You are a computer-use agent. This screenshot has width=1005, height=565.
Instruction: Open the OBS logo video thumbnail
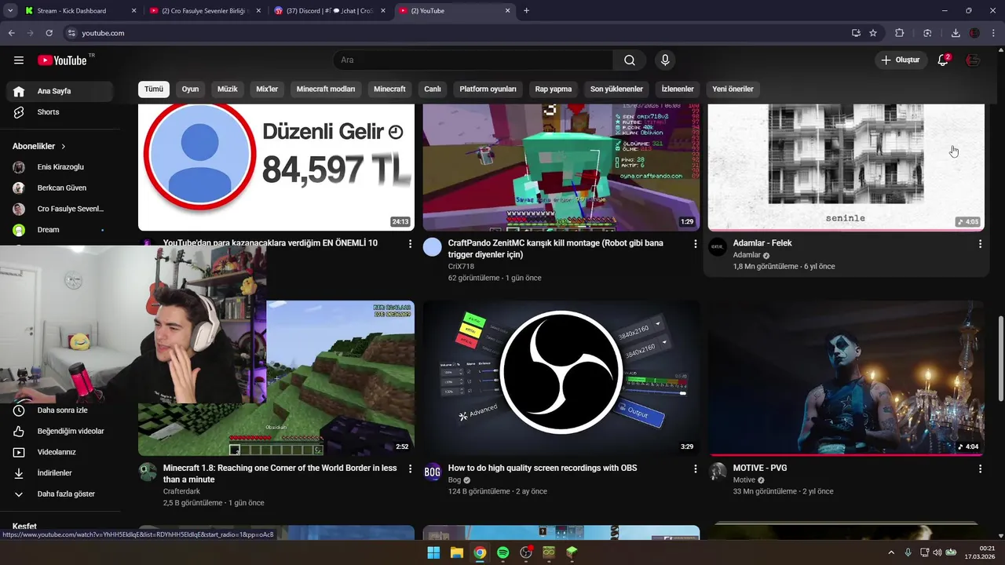pyautogui.click(x=561, y=378)
